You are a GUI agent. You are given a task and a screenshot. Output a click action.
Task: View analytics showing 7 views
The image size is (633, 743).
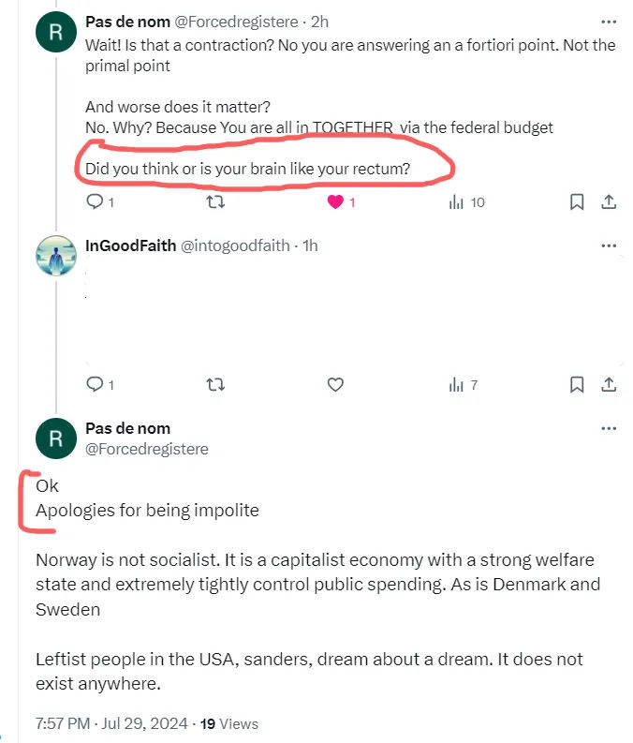click(x=456, y=384)
